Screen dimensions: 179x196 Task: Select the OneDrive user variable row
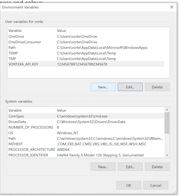86,36
